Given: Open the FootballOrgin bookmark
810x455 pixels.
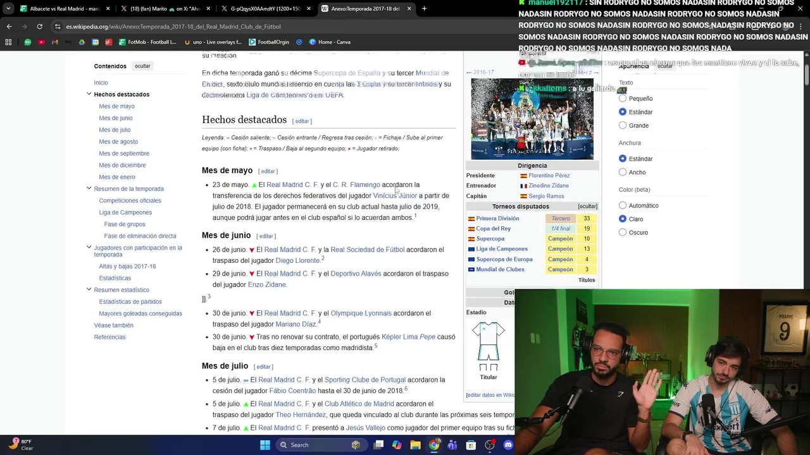Looking at the screenshot, I should 269,42.
